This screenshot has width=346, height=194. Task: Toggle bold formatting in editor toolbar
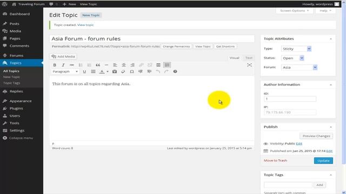pyautogui.click(x=55, y=65)
